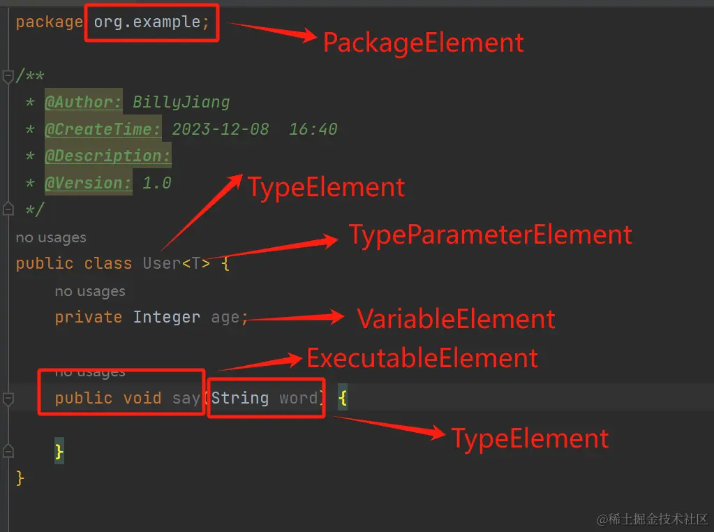The image size is (714, 532).
Task: Click the User class name
Action: (x=161, y=263)
